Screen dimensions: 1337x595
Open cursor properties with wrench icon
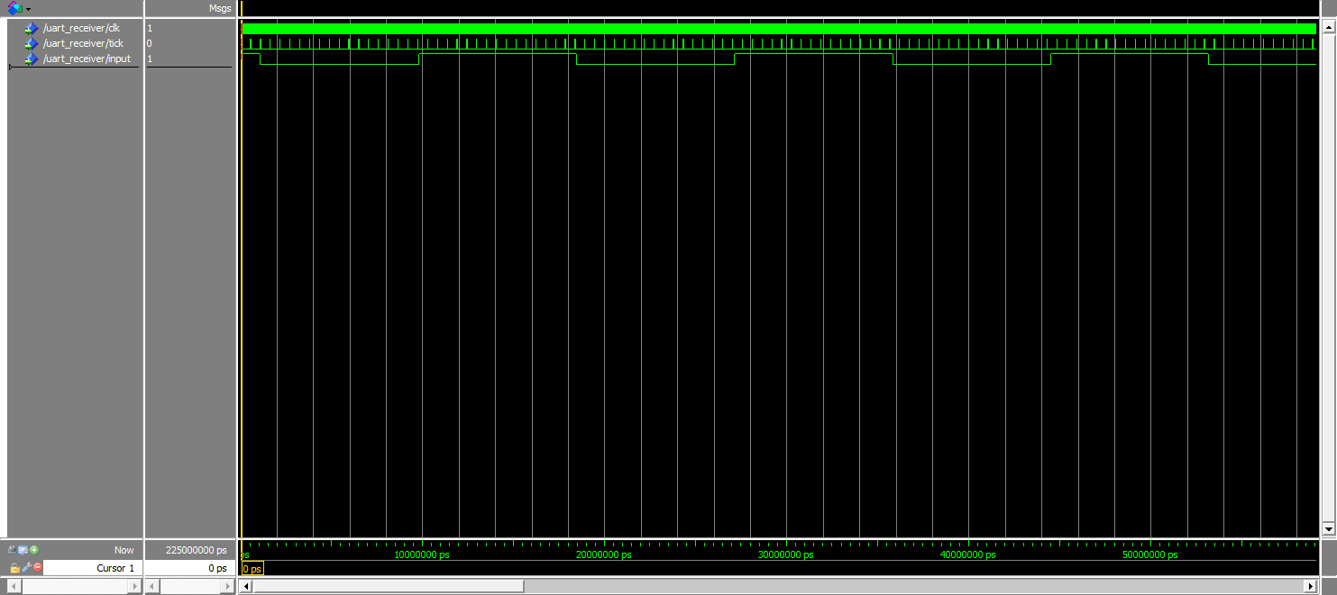(x=27, y=568)
